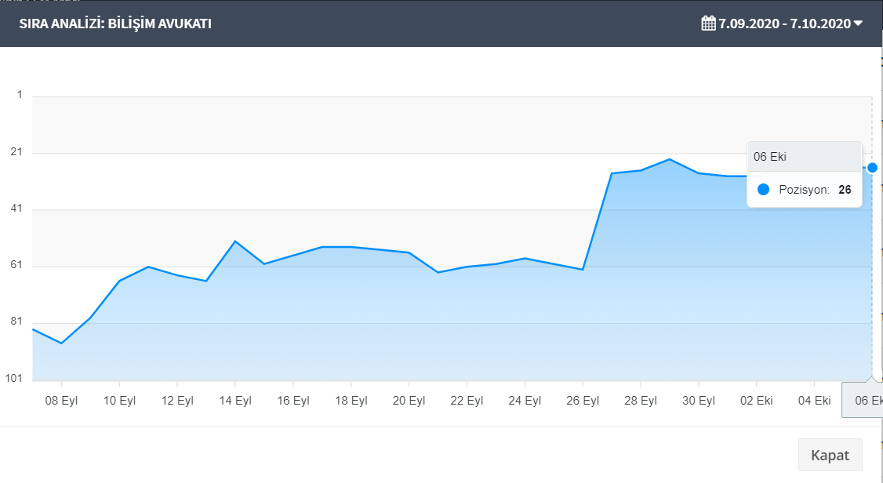Click the y-axis value 21

[x=16, y=151]
